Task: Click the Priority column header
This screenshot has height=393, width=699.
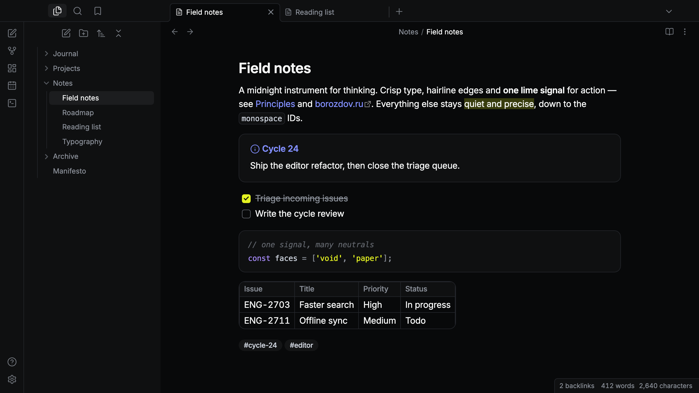Action: 380,289
